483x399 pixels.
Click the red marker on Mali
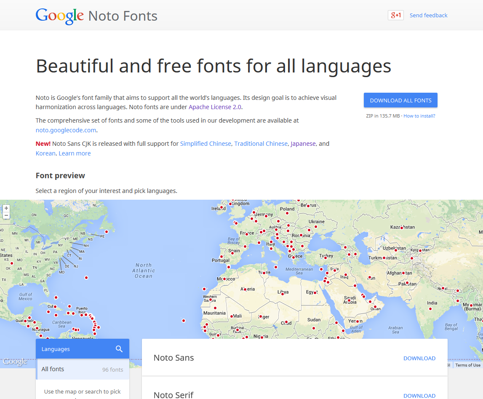[x=232, y=316]
